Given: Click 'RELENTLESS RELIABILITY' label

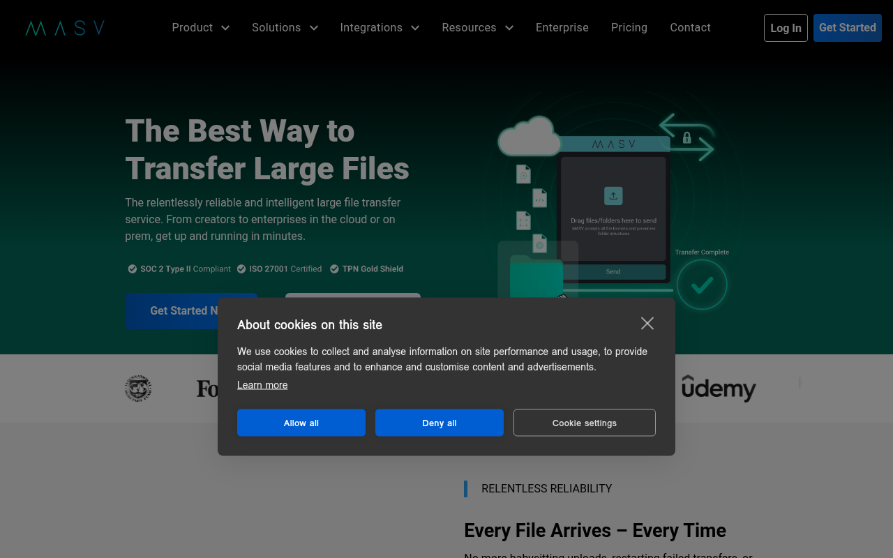Looking at the screenshot, I should click(x=547, y=489).
